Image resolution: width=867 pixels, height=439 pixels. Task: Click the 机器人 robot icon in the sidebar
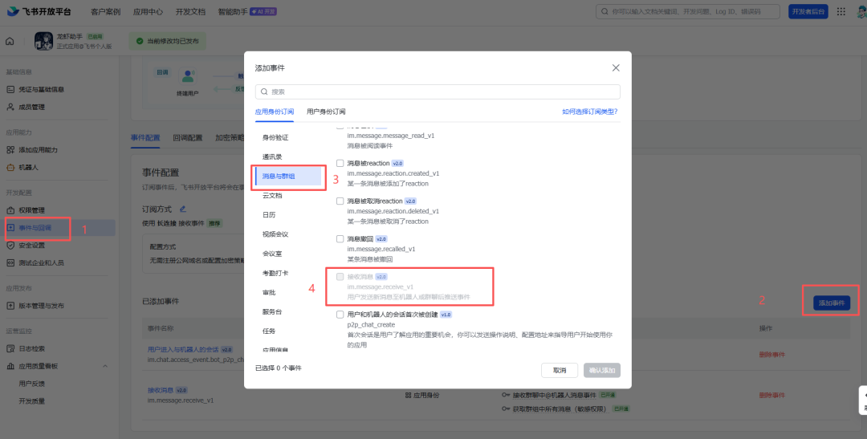click(10, 167)
